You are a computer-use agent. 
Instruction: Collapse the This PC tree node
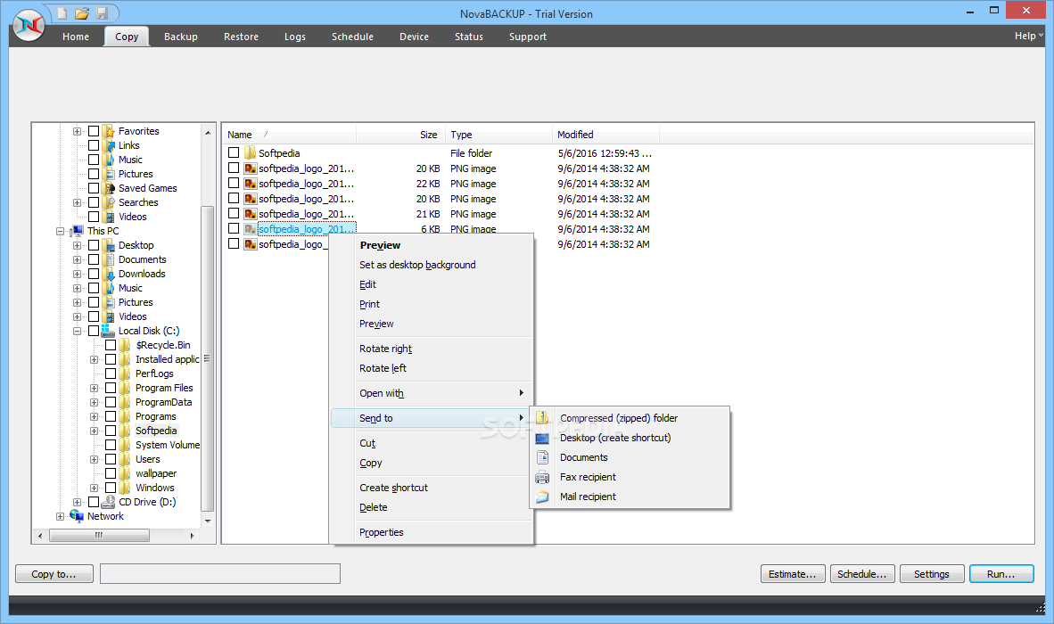point(61,231)
